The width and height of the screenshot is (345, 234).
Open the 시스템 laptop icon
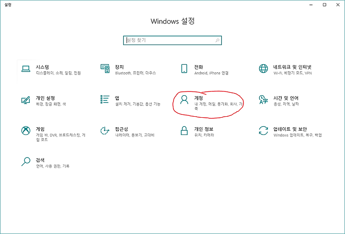26,68
